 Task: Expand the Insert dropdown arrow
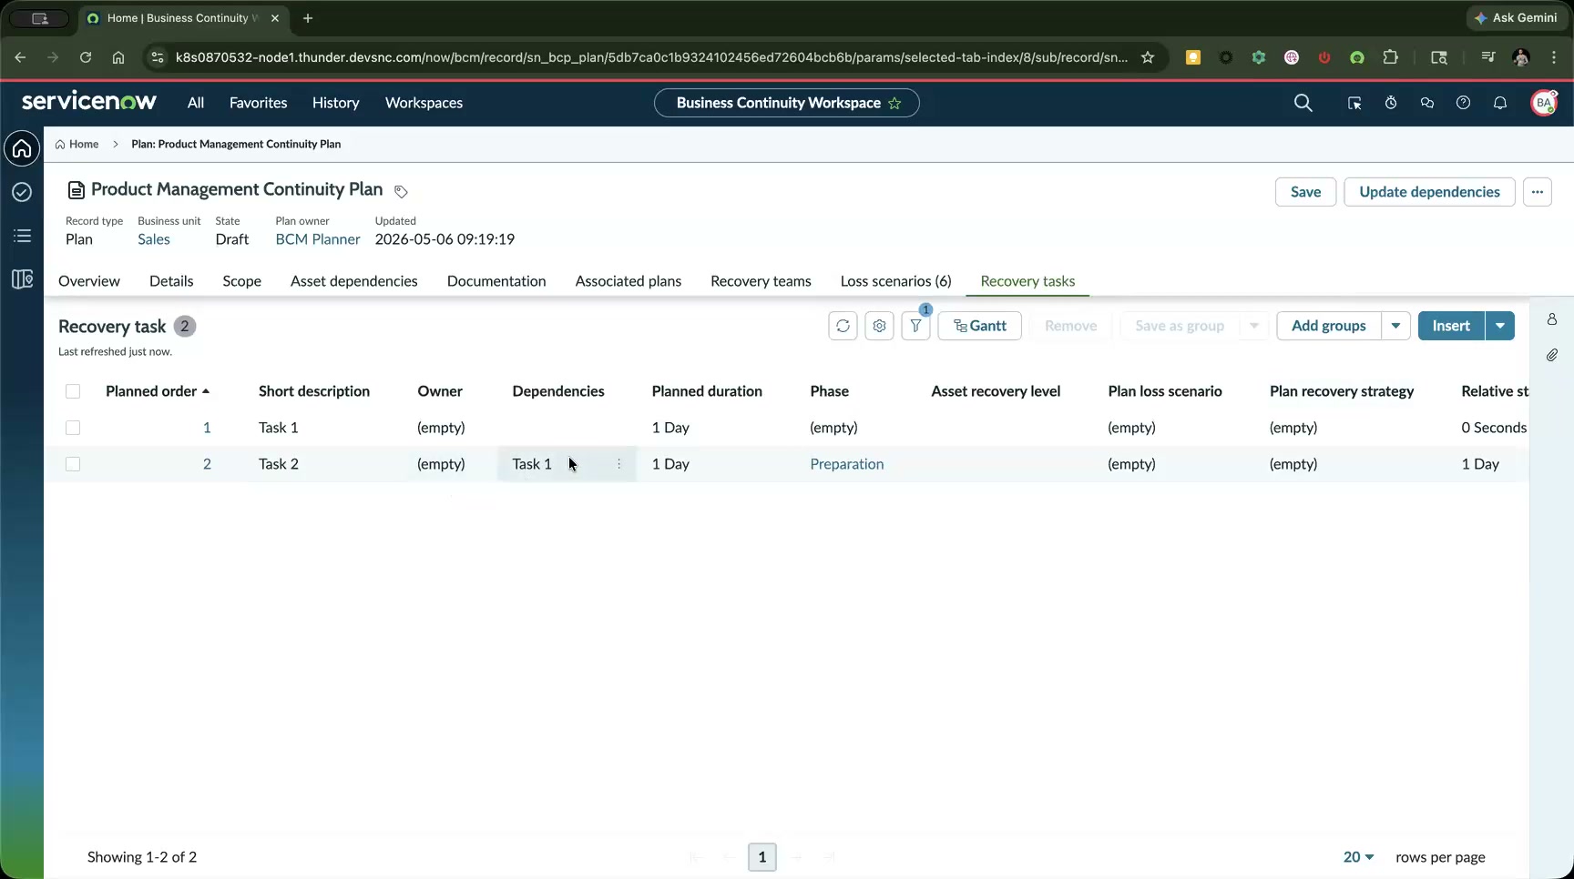coord(1500,326)
